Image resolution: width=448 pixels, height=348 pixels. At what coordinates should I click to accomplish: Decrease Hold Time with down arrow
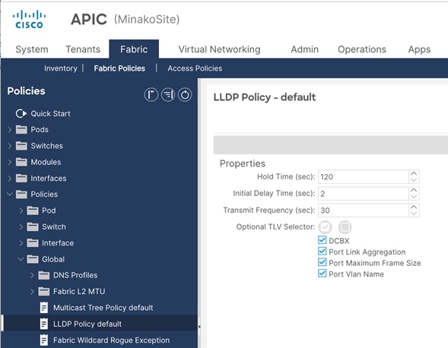(x=414, y=180)
